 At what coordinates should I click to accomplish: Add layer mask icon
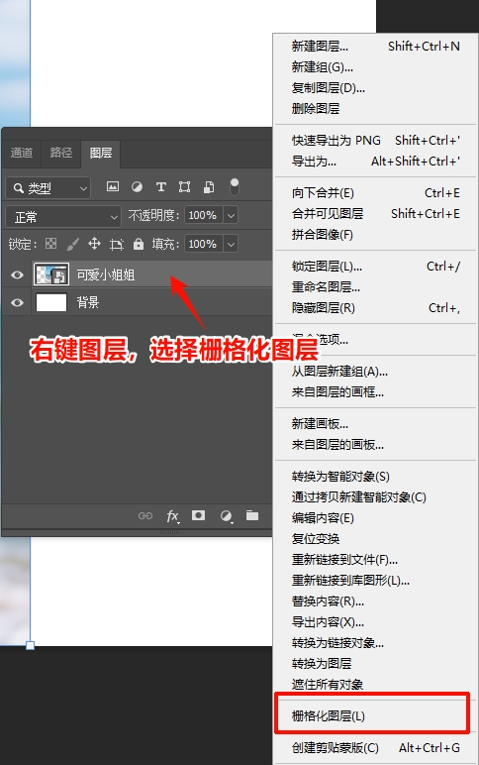coord(198,515)
